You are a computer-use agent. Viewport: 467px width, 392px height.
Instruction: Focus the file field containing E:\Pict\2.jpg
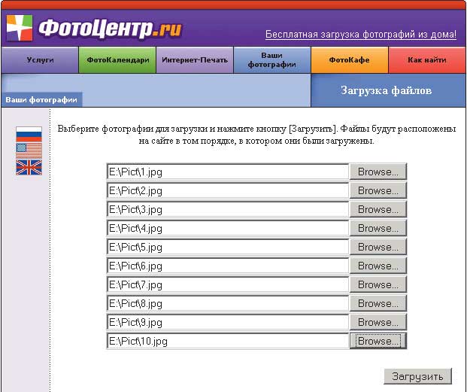click(227, 190)
